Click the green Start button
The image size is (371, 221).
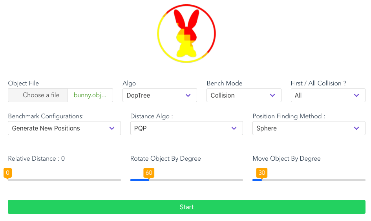tap(186, 207)
